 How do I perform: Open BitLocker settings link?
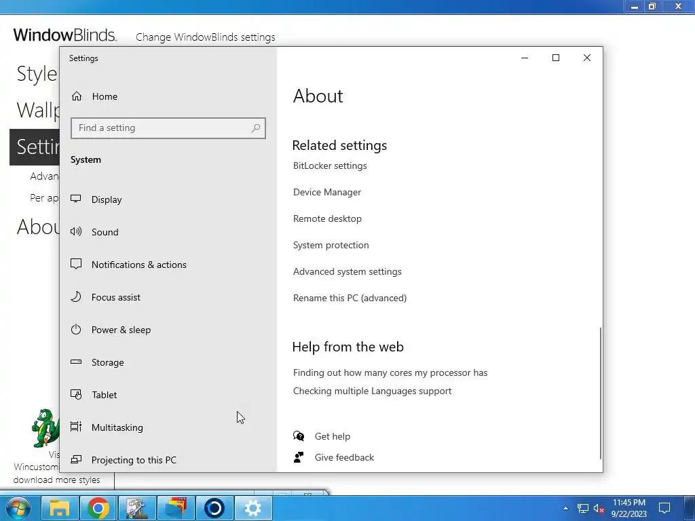point(330,166)
